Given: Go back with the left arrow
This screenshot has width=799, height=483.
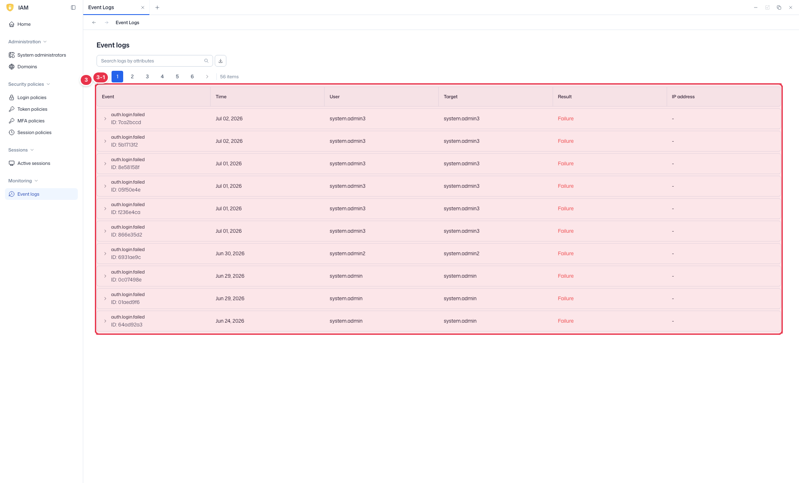Looking at the screenshot, I should click(94, 22).
